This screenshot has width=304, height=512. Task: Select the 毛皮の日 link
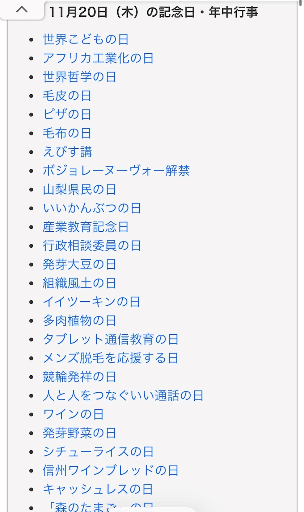(x=67, y=96)
